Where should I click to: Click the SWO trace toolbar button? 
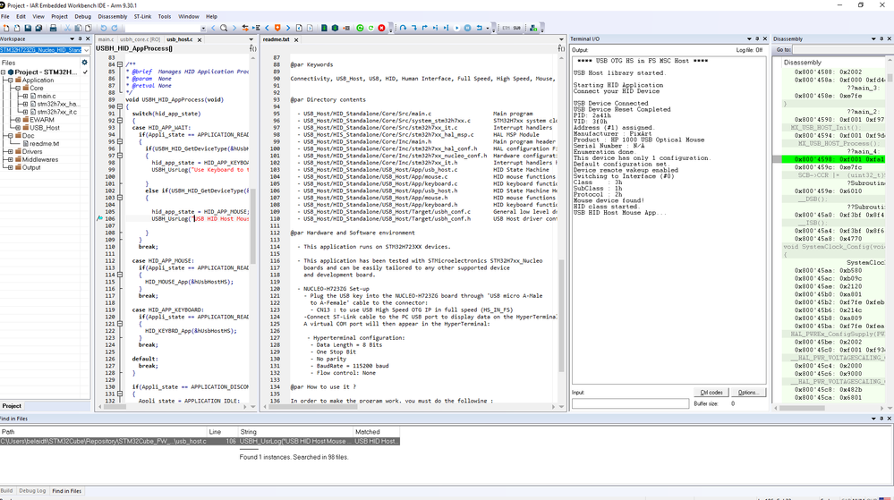point(516,28)
